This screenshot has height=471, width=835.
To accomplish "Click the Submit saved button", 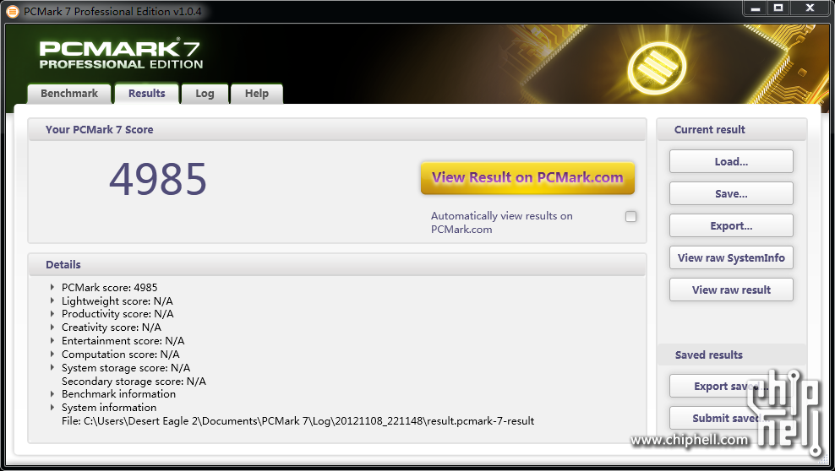I will pos(731,418).
